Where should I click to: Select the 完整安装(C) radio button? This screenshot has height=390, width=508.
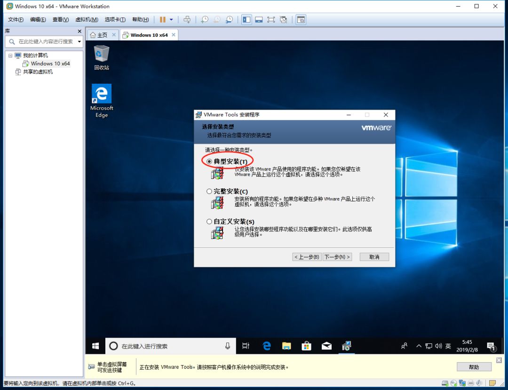[209, 191]
